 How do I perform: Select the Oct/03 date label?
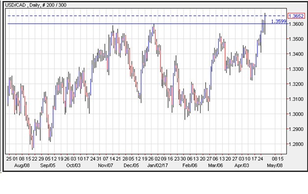point(73,166)
